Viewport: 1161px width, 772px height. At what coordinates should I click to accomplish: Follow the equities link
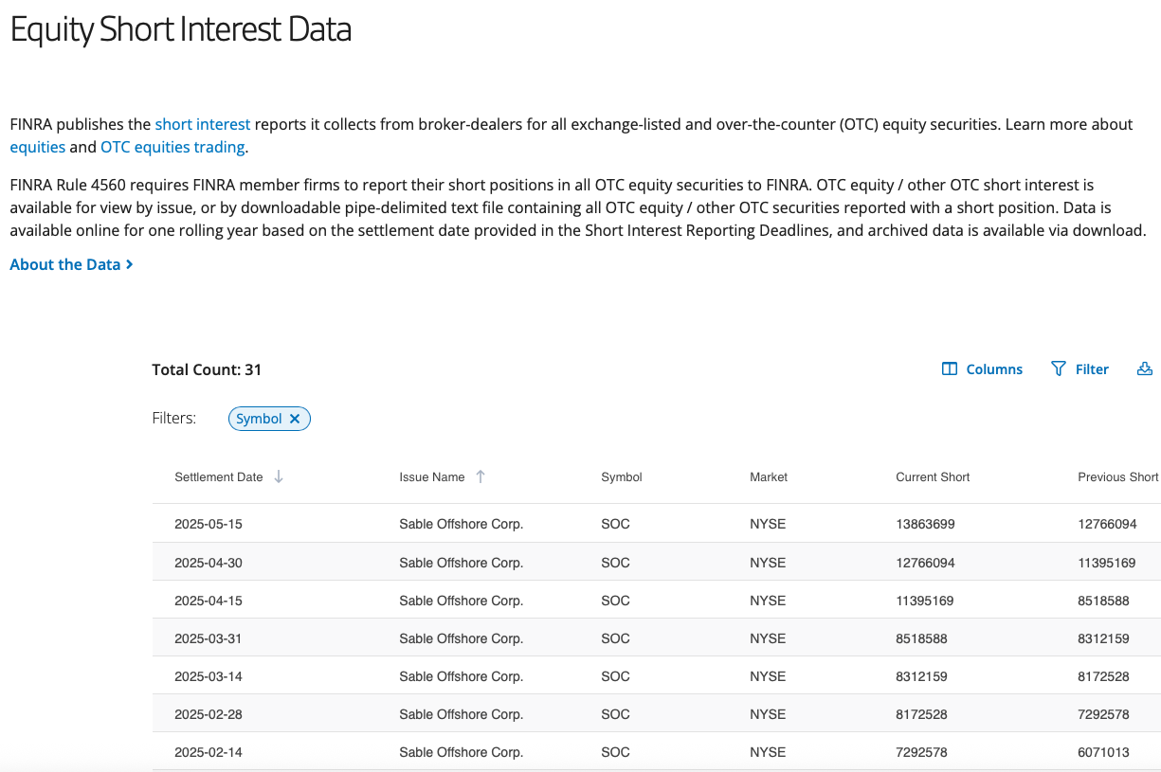click(38, 147)
